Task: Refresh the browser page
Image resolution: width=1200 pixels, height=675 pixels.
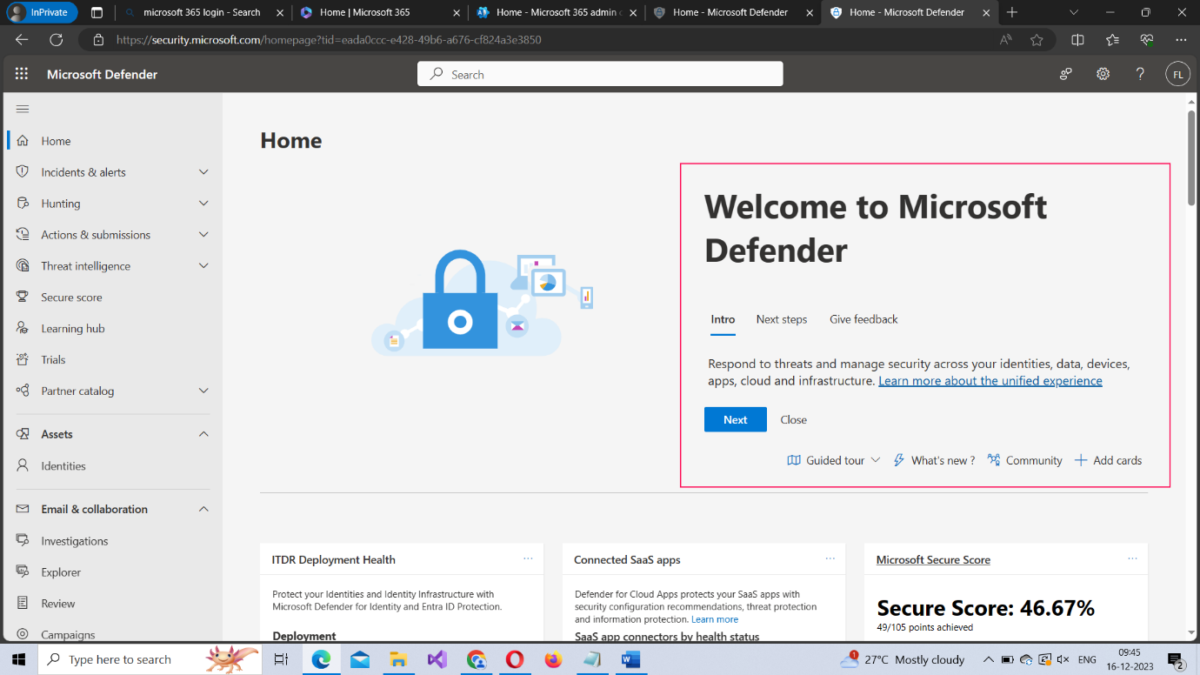Action: click(x=57, y=40)
